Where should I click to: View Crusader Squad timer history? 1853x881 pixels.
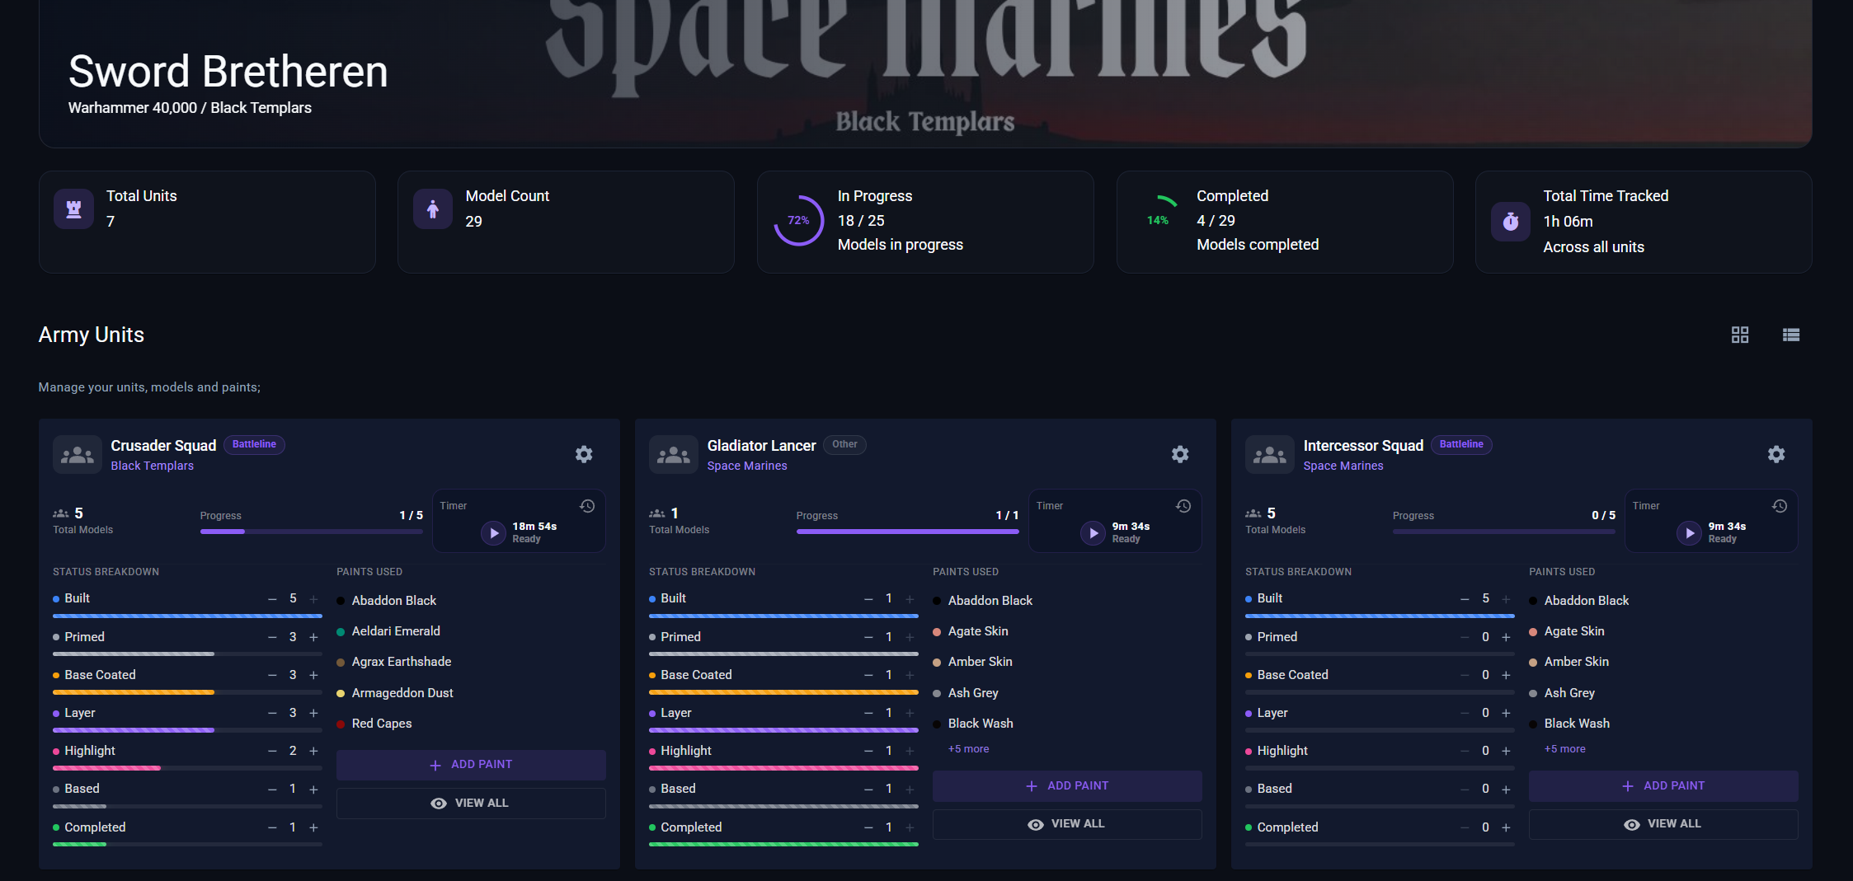pyautogui.click(x=587, y=506)
